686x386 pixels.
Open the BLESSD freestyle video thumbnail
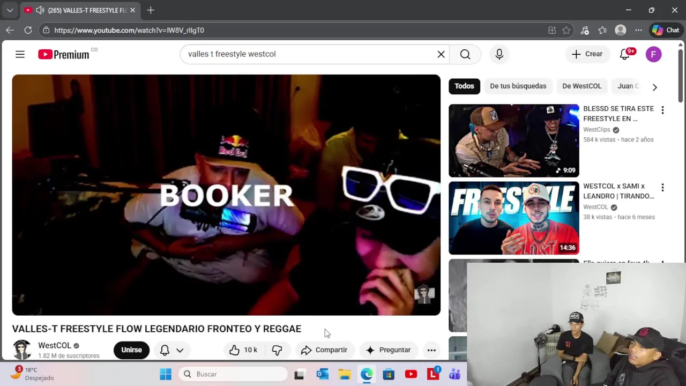[x=514, y=140]
